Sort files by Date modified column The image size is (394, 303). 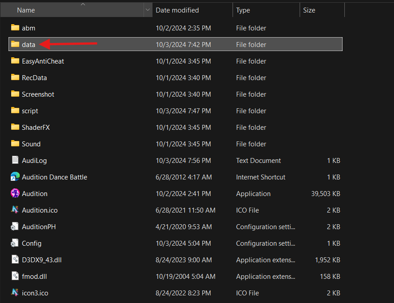click(177, 10)
